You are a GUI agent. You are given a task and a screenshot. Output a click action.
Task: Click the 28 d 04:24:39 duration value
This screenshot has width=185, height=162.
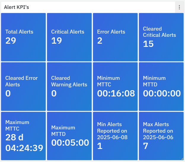pos(24,142)
